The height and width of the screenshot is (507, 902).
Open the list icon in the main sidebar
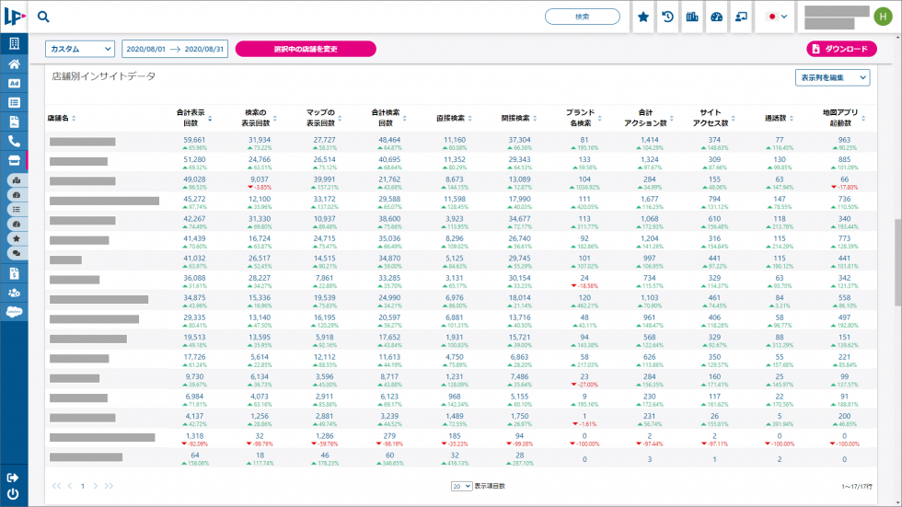point(14,103)
